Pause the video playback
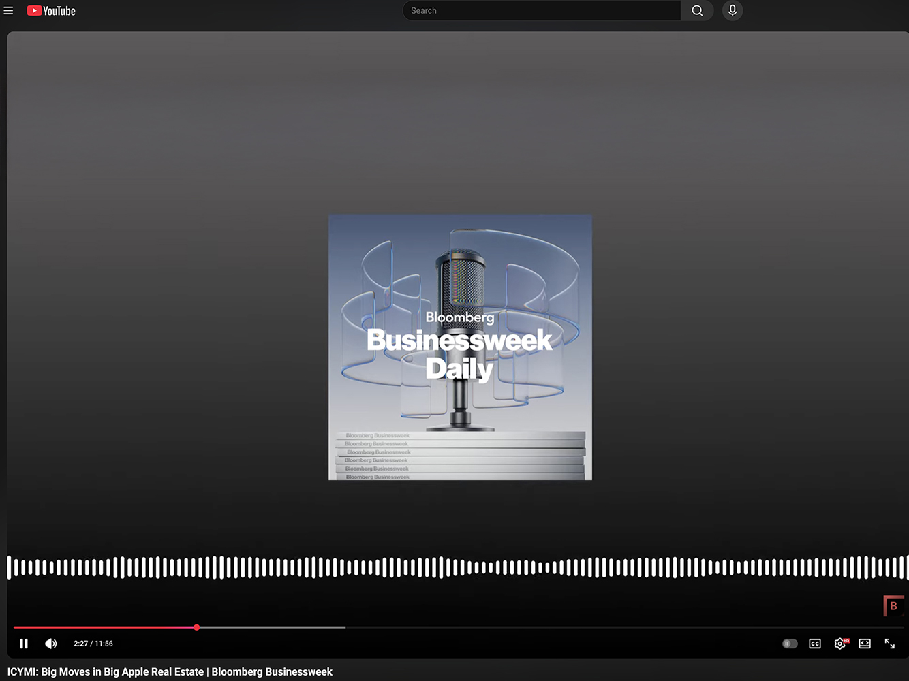 pyautogui.click(x=24, y=644)
